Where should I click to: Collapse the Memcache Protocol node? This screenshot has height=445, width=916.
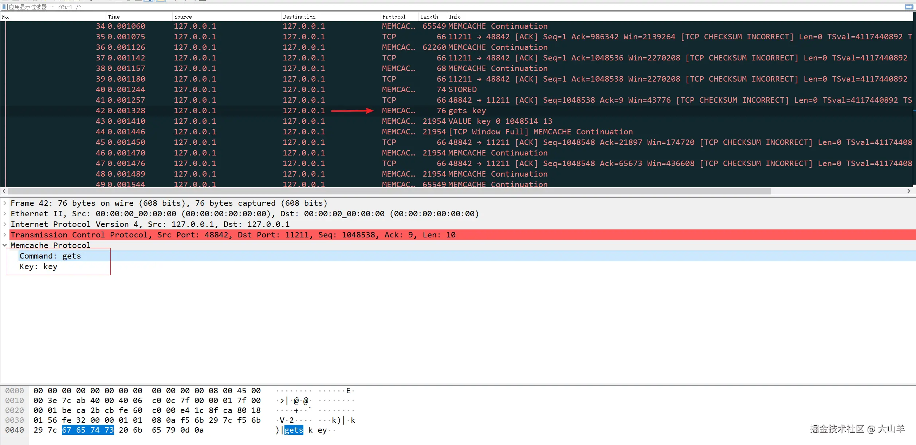(5, 245)
